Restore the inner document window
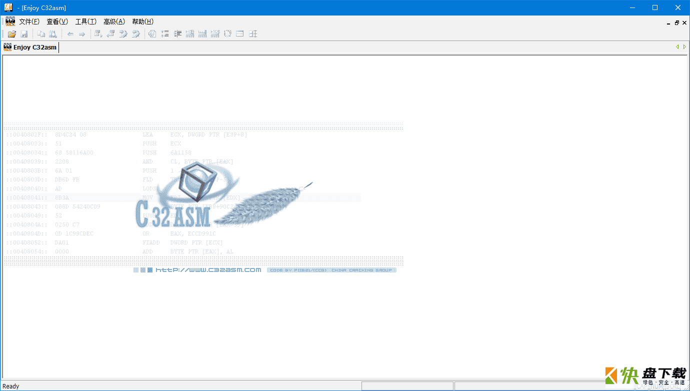 [x=677, y=23]
